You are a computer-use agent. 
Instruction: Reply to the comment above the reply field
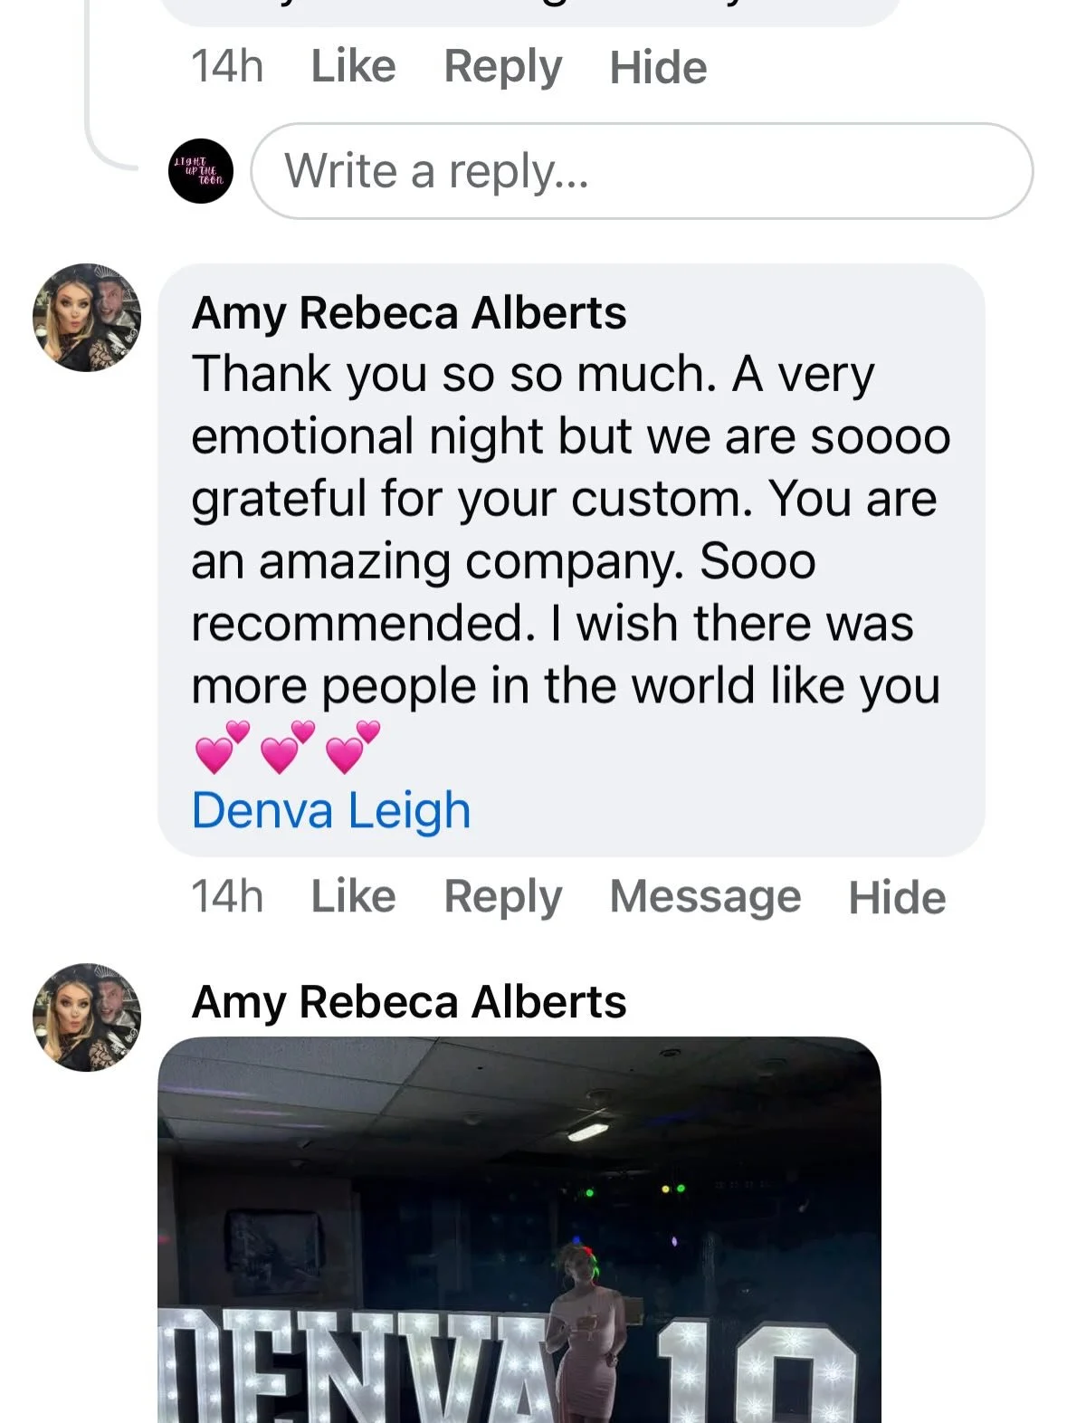[x=502, y=67]
